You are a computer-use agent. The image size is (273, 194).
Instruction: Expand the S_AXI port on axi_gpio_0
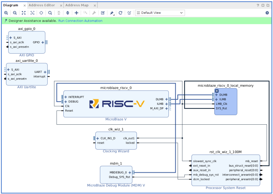click(x=11, y=38)
